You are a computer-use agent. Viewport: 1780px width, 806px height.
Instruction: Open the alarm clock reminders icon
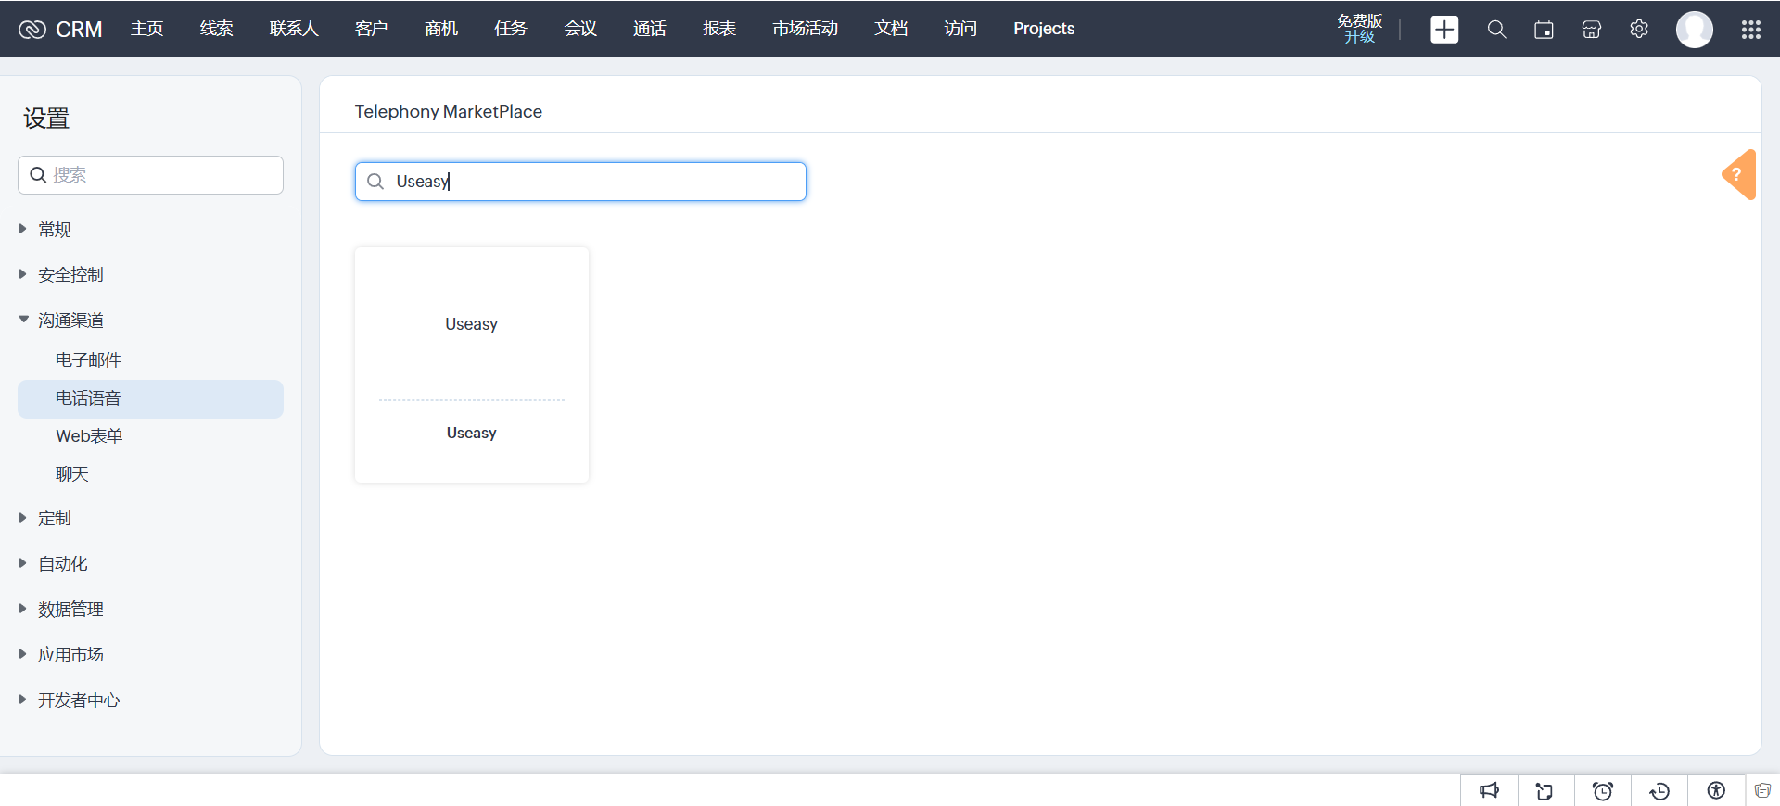click(x=1602, y=790)
